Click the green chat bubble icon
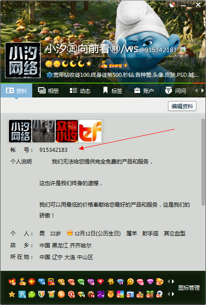Viewport: 206px width, 305px height. (x=32, y=294)
